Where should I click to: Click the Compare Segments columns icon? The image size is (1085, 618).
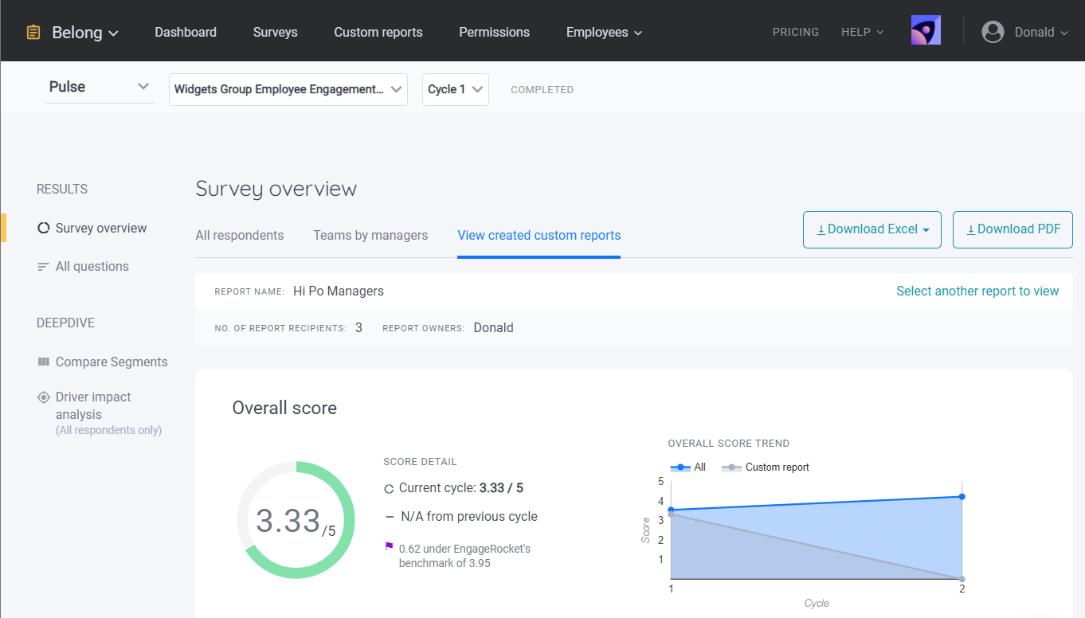tap(44, 362)
